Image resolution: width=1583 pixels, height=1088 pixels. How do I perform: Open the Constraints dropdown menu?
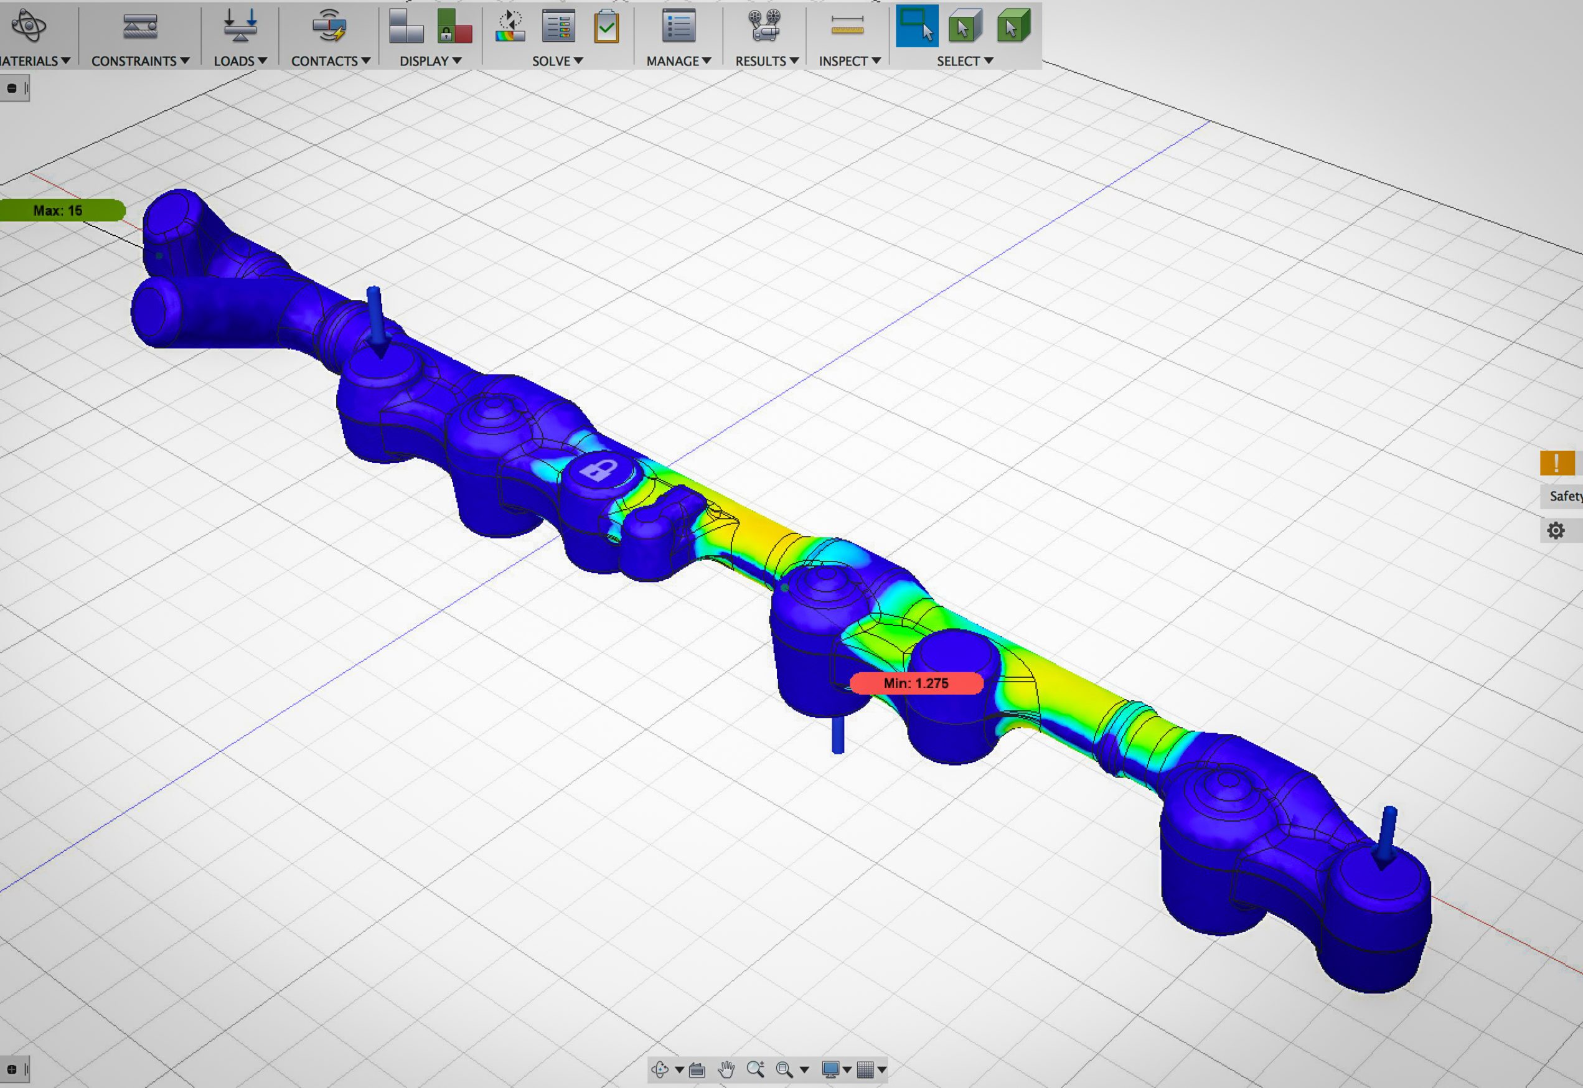141,60
